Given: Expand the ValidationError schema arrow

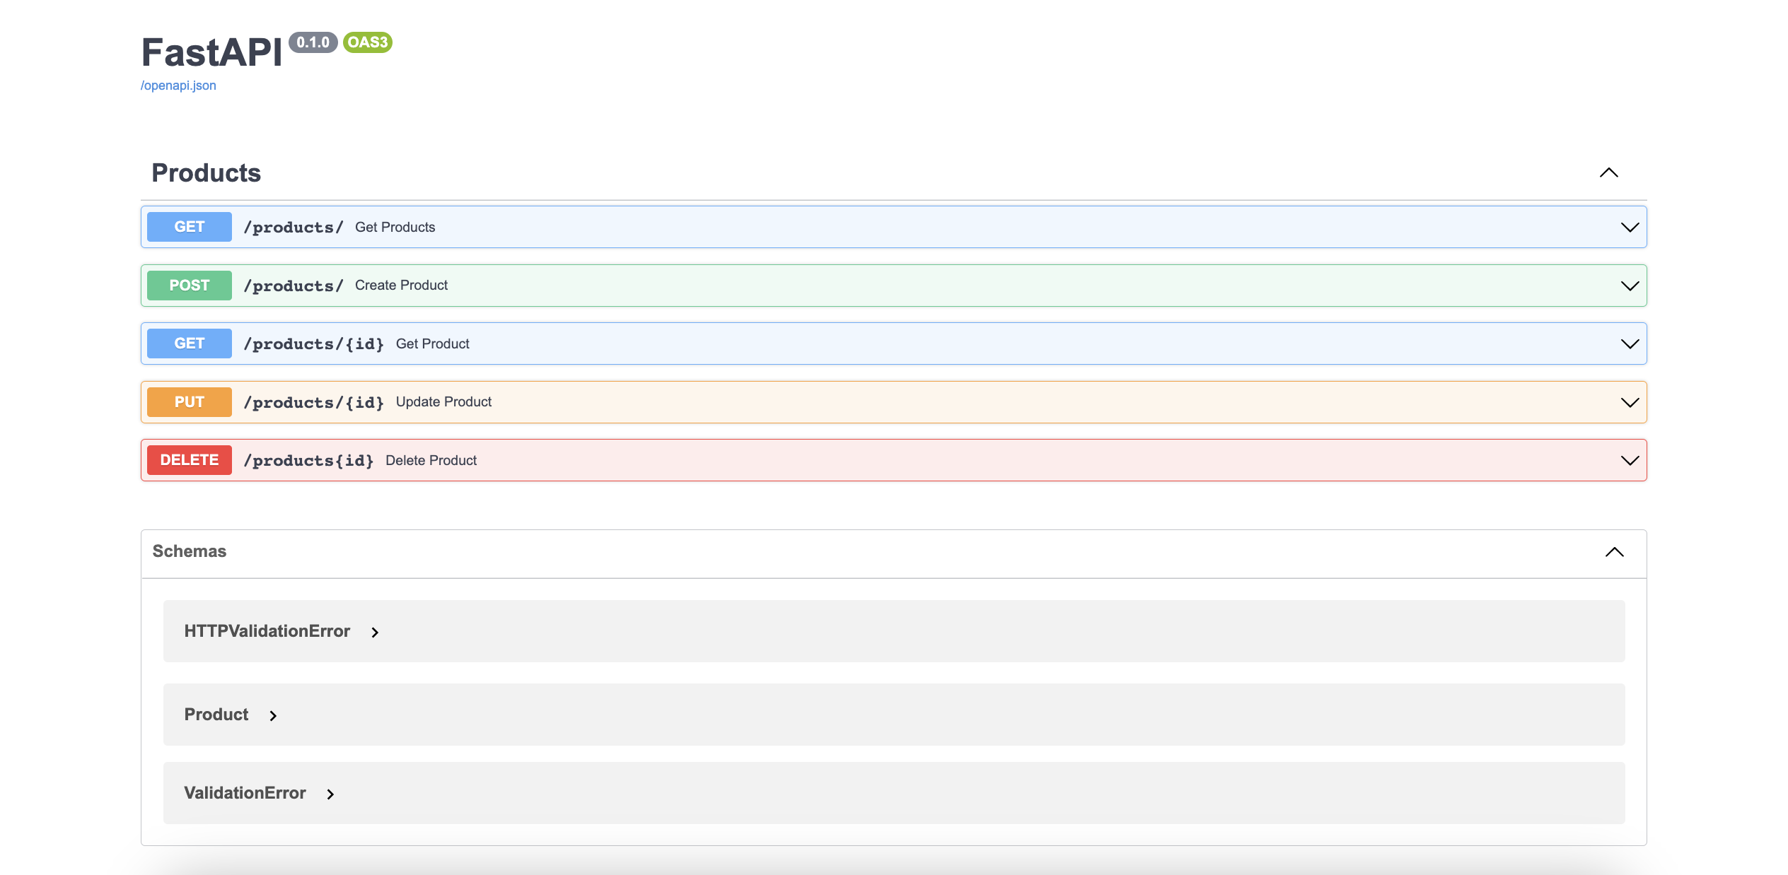Looking at the screenshot, I should [x=330, y=794].
